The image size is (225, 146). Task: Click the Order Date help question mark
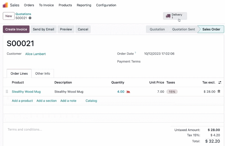point(135,53)
